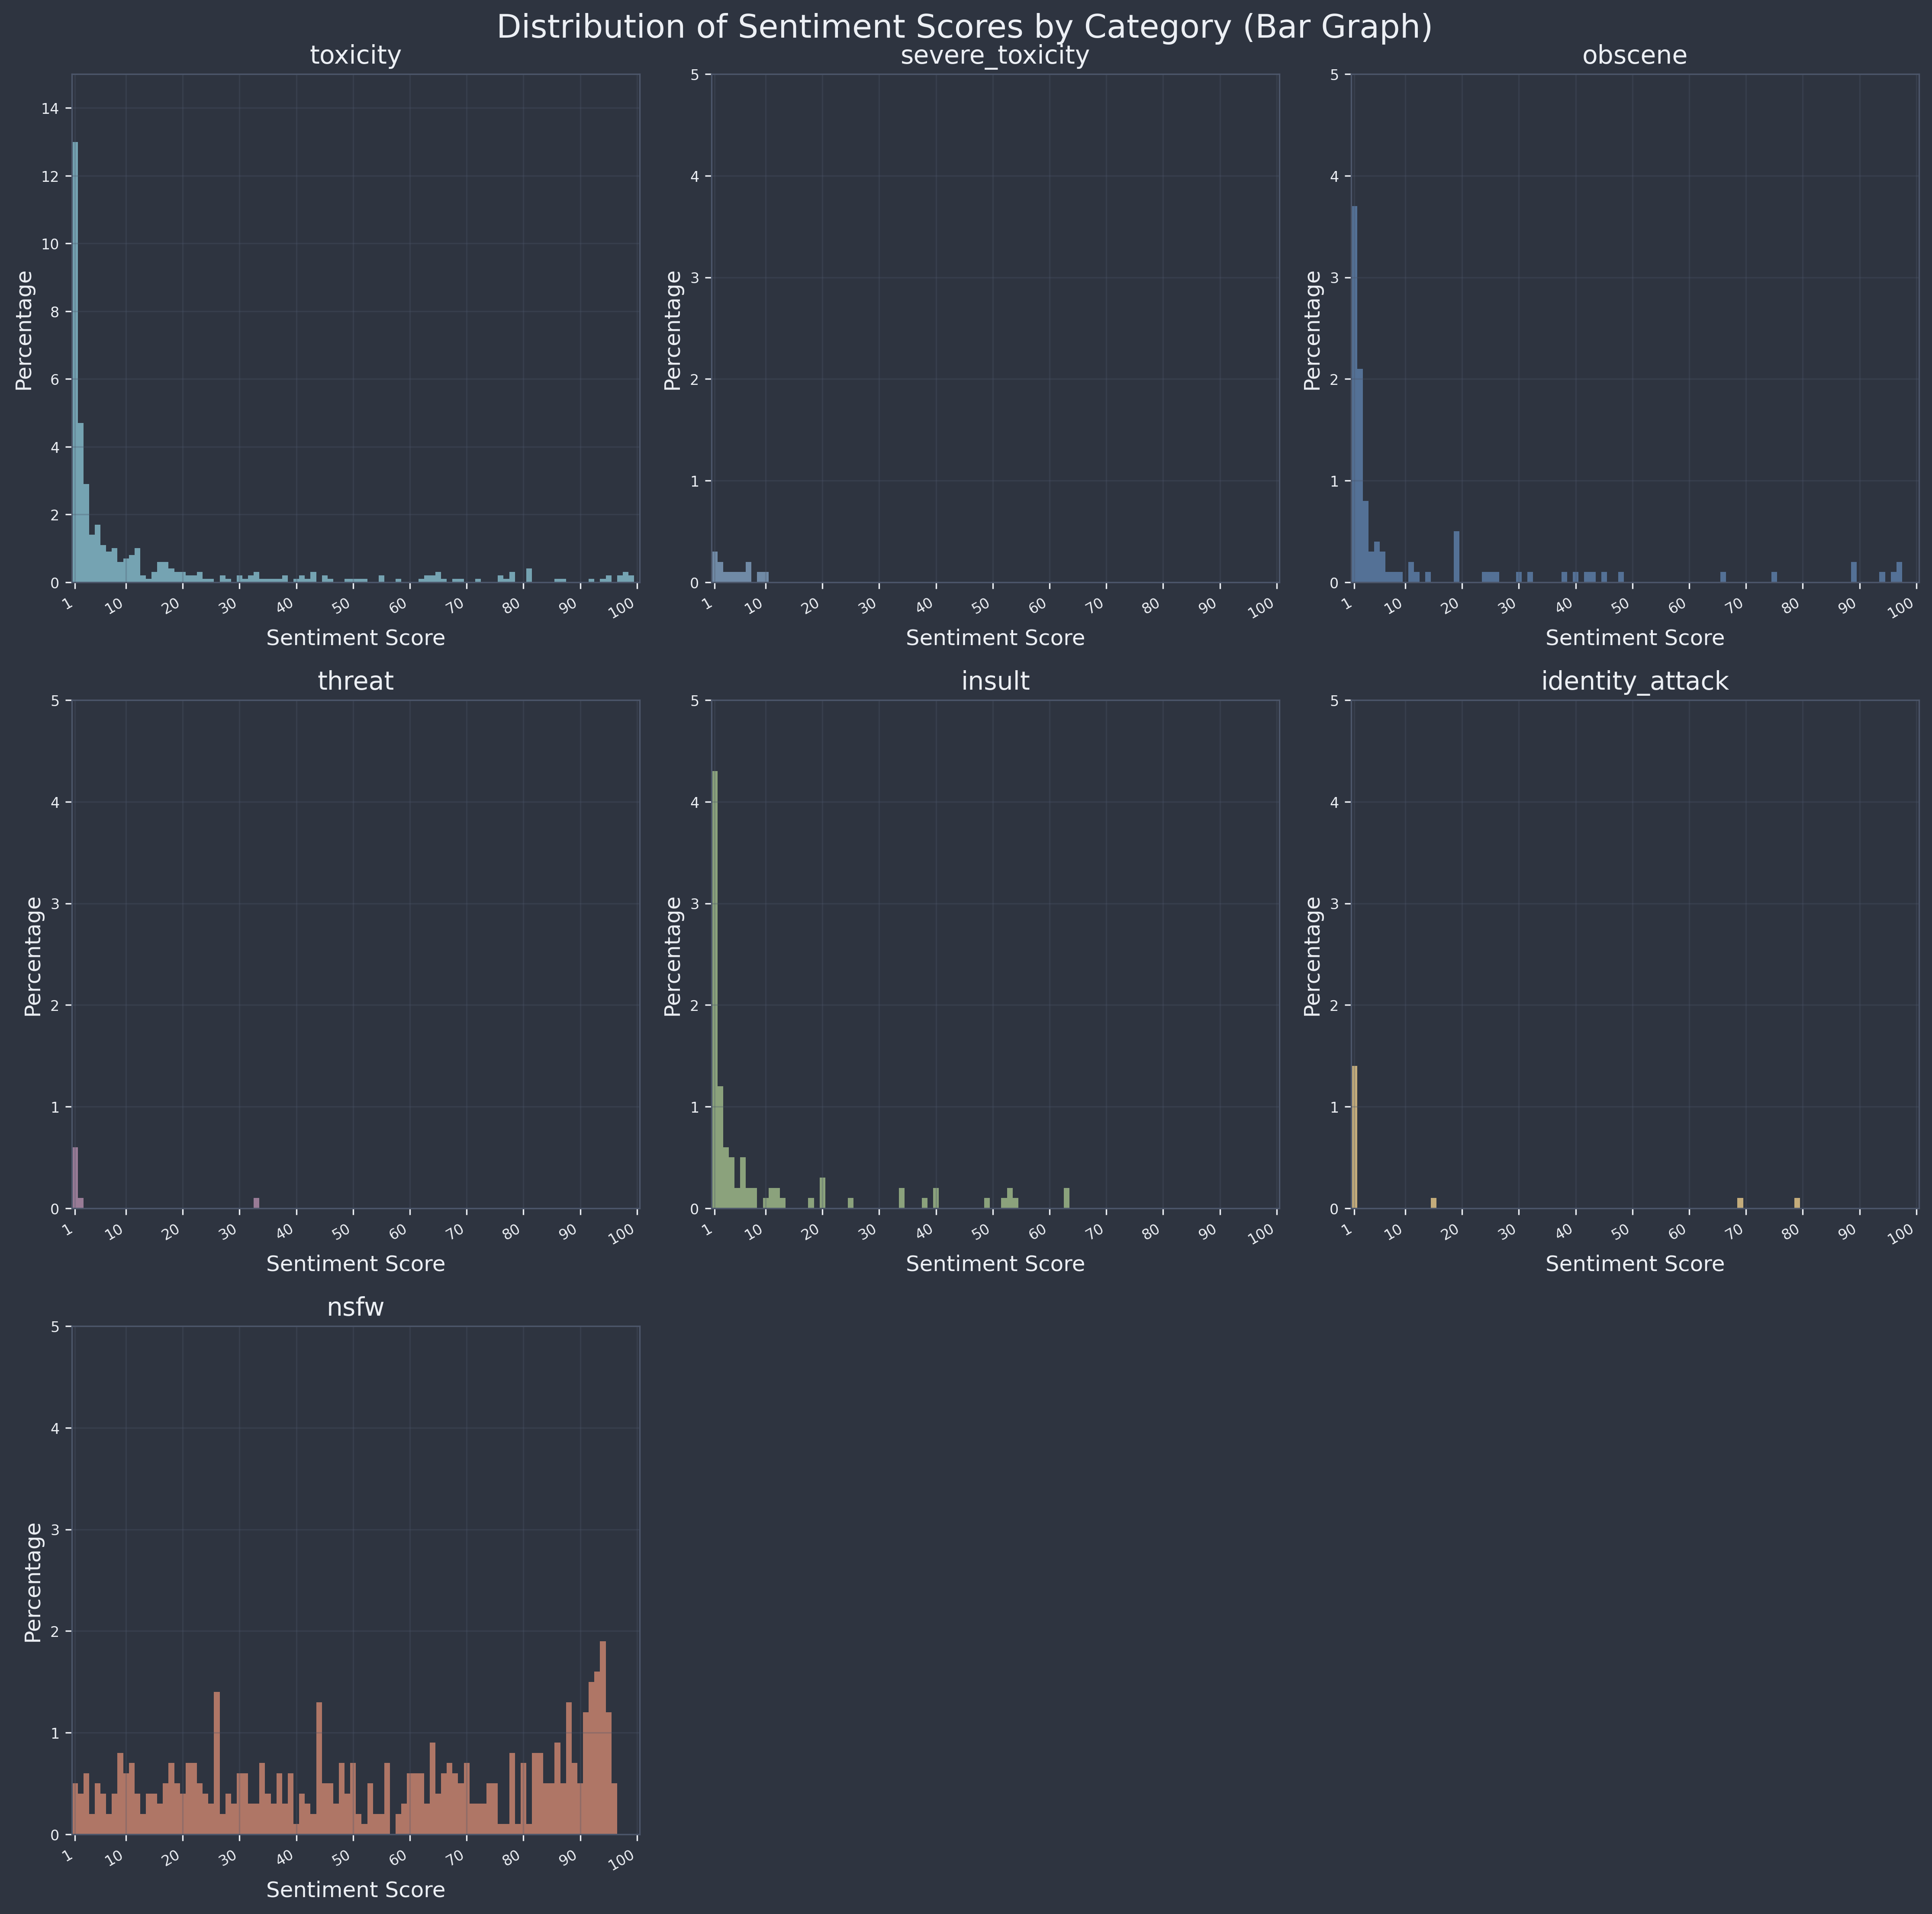This screenshot has width=1932, height=1914.
Task: Click the '12' y-axis tick in toxicity
Action: [50, 176]
